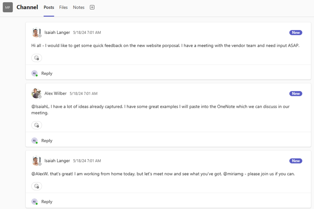
Task: Add a reaction to Alex Wilber's post
Action: pyautogui.click(x=36, y=125)
